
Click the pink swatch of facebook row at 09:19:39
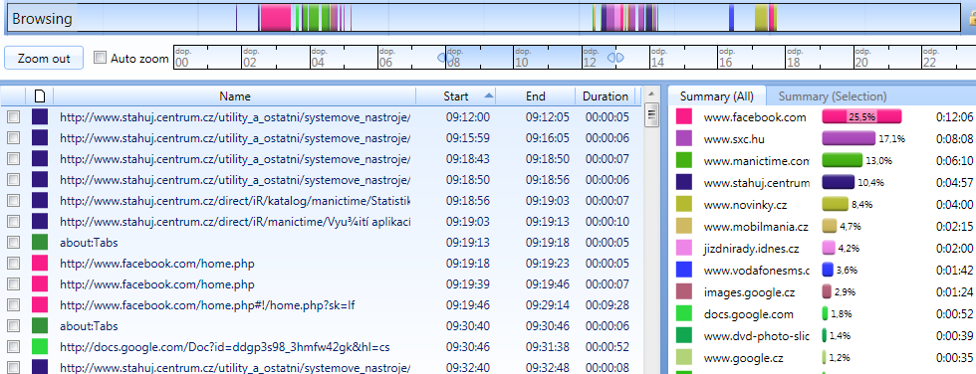tap(40, 283)
